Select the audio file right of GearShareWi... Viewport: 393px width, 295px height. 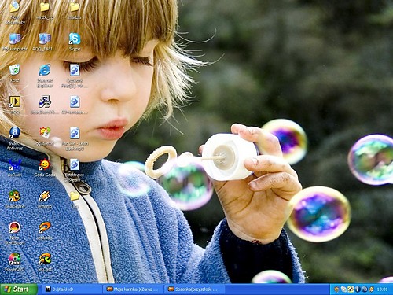pyautogui.click(x=75, y=101)
